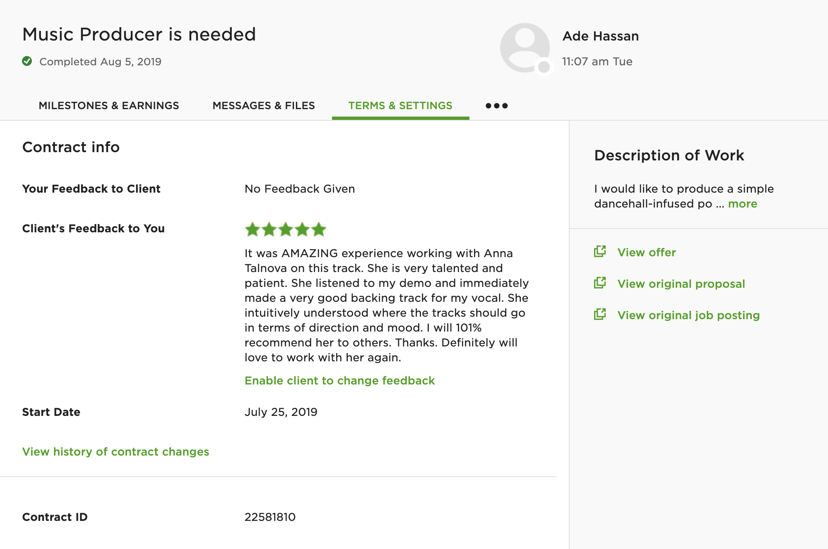Click external link icon beside View offer

600,251
